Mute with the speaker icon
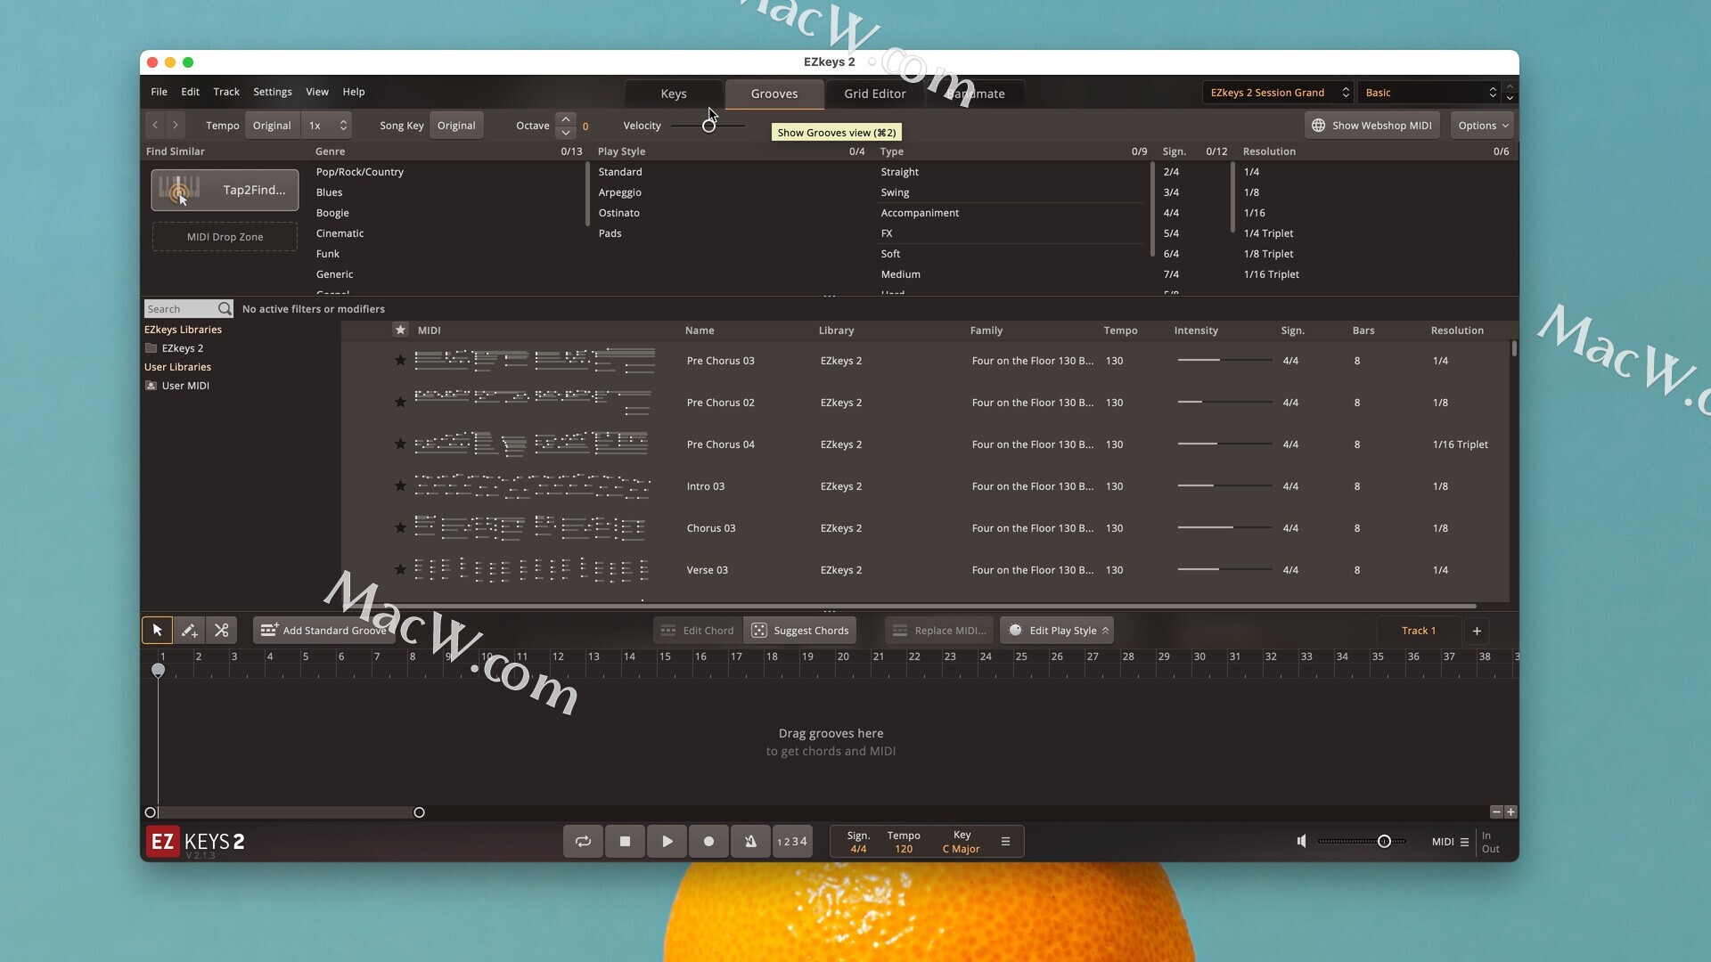 (x=1302, y=842)
